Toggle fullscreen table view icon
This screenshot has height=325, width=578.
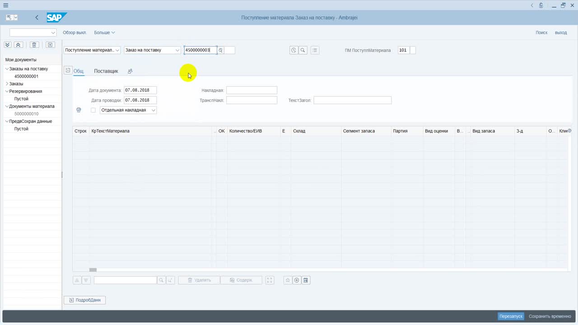(x=270, y=280)
